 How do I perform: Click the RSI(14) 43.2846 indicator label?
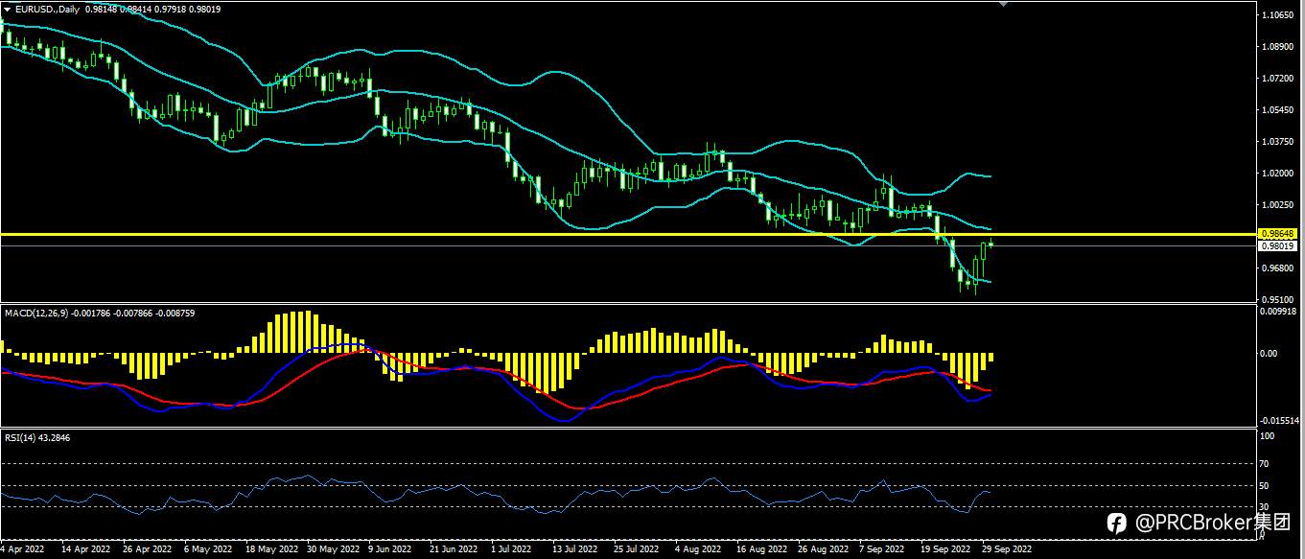point(37,437)
